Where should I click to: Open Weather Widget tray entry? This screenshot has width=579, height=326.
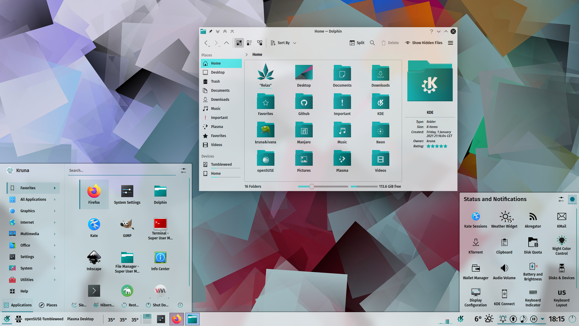coord(504,220)
